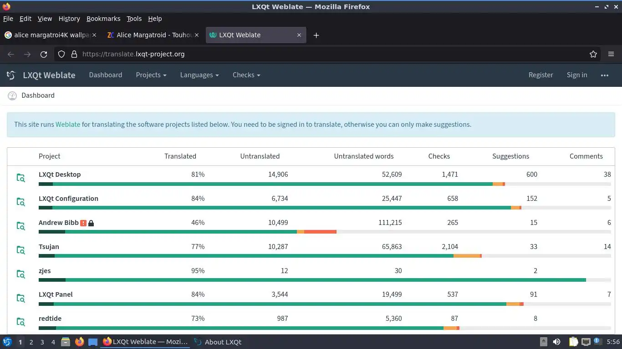Click the Andrew Bibb translation progress bar
Screen dimensions: 622x349
point(325,232)
